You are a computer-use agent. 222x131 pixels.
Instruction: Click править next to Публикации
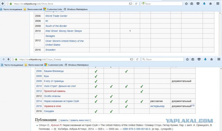point(64,120)
